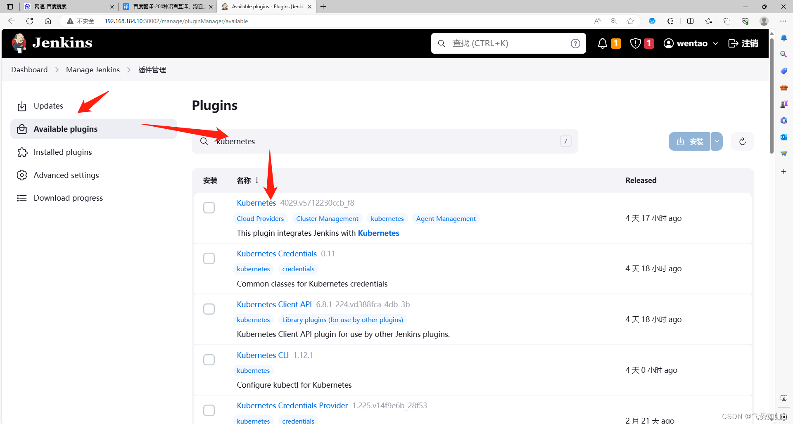The height and width of the screenshot is (424, 793).
Task: Open Outlook icon in Edge sidebar
Action: (784, 137)
